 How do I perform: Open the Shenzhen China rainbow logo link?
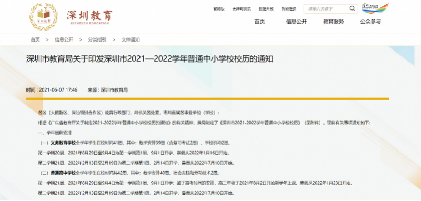click(x=375, y=8)
